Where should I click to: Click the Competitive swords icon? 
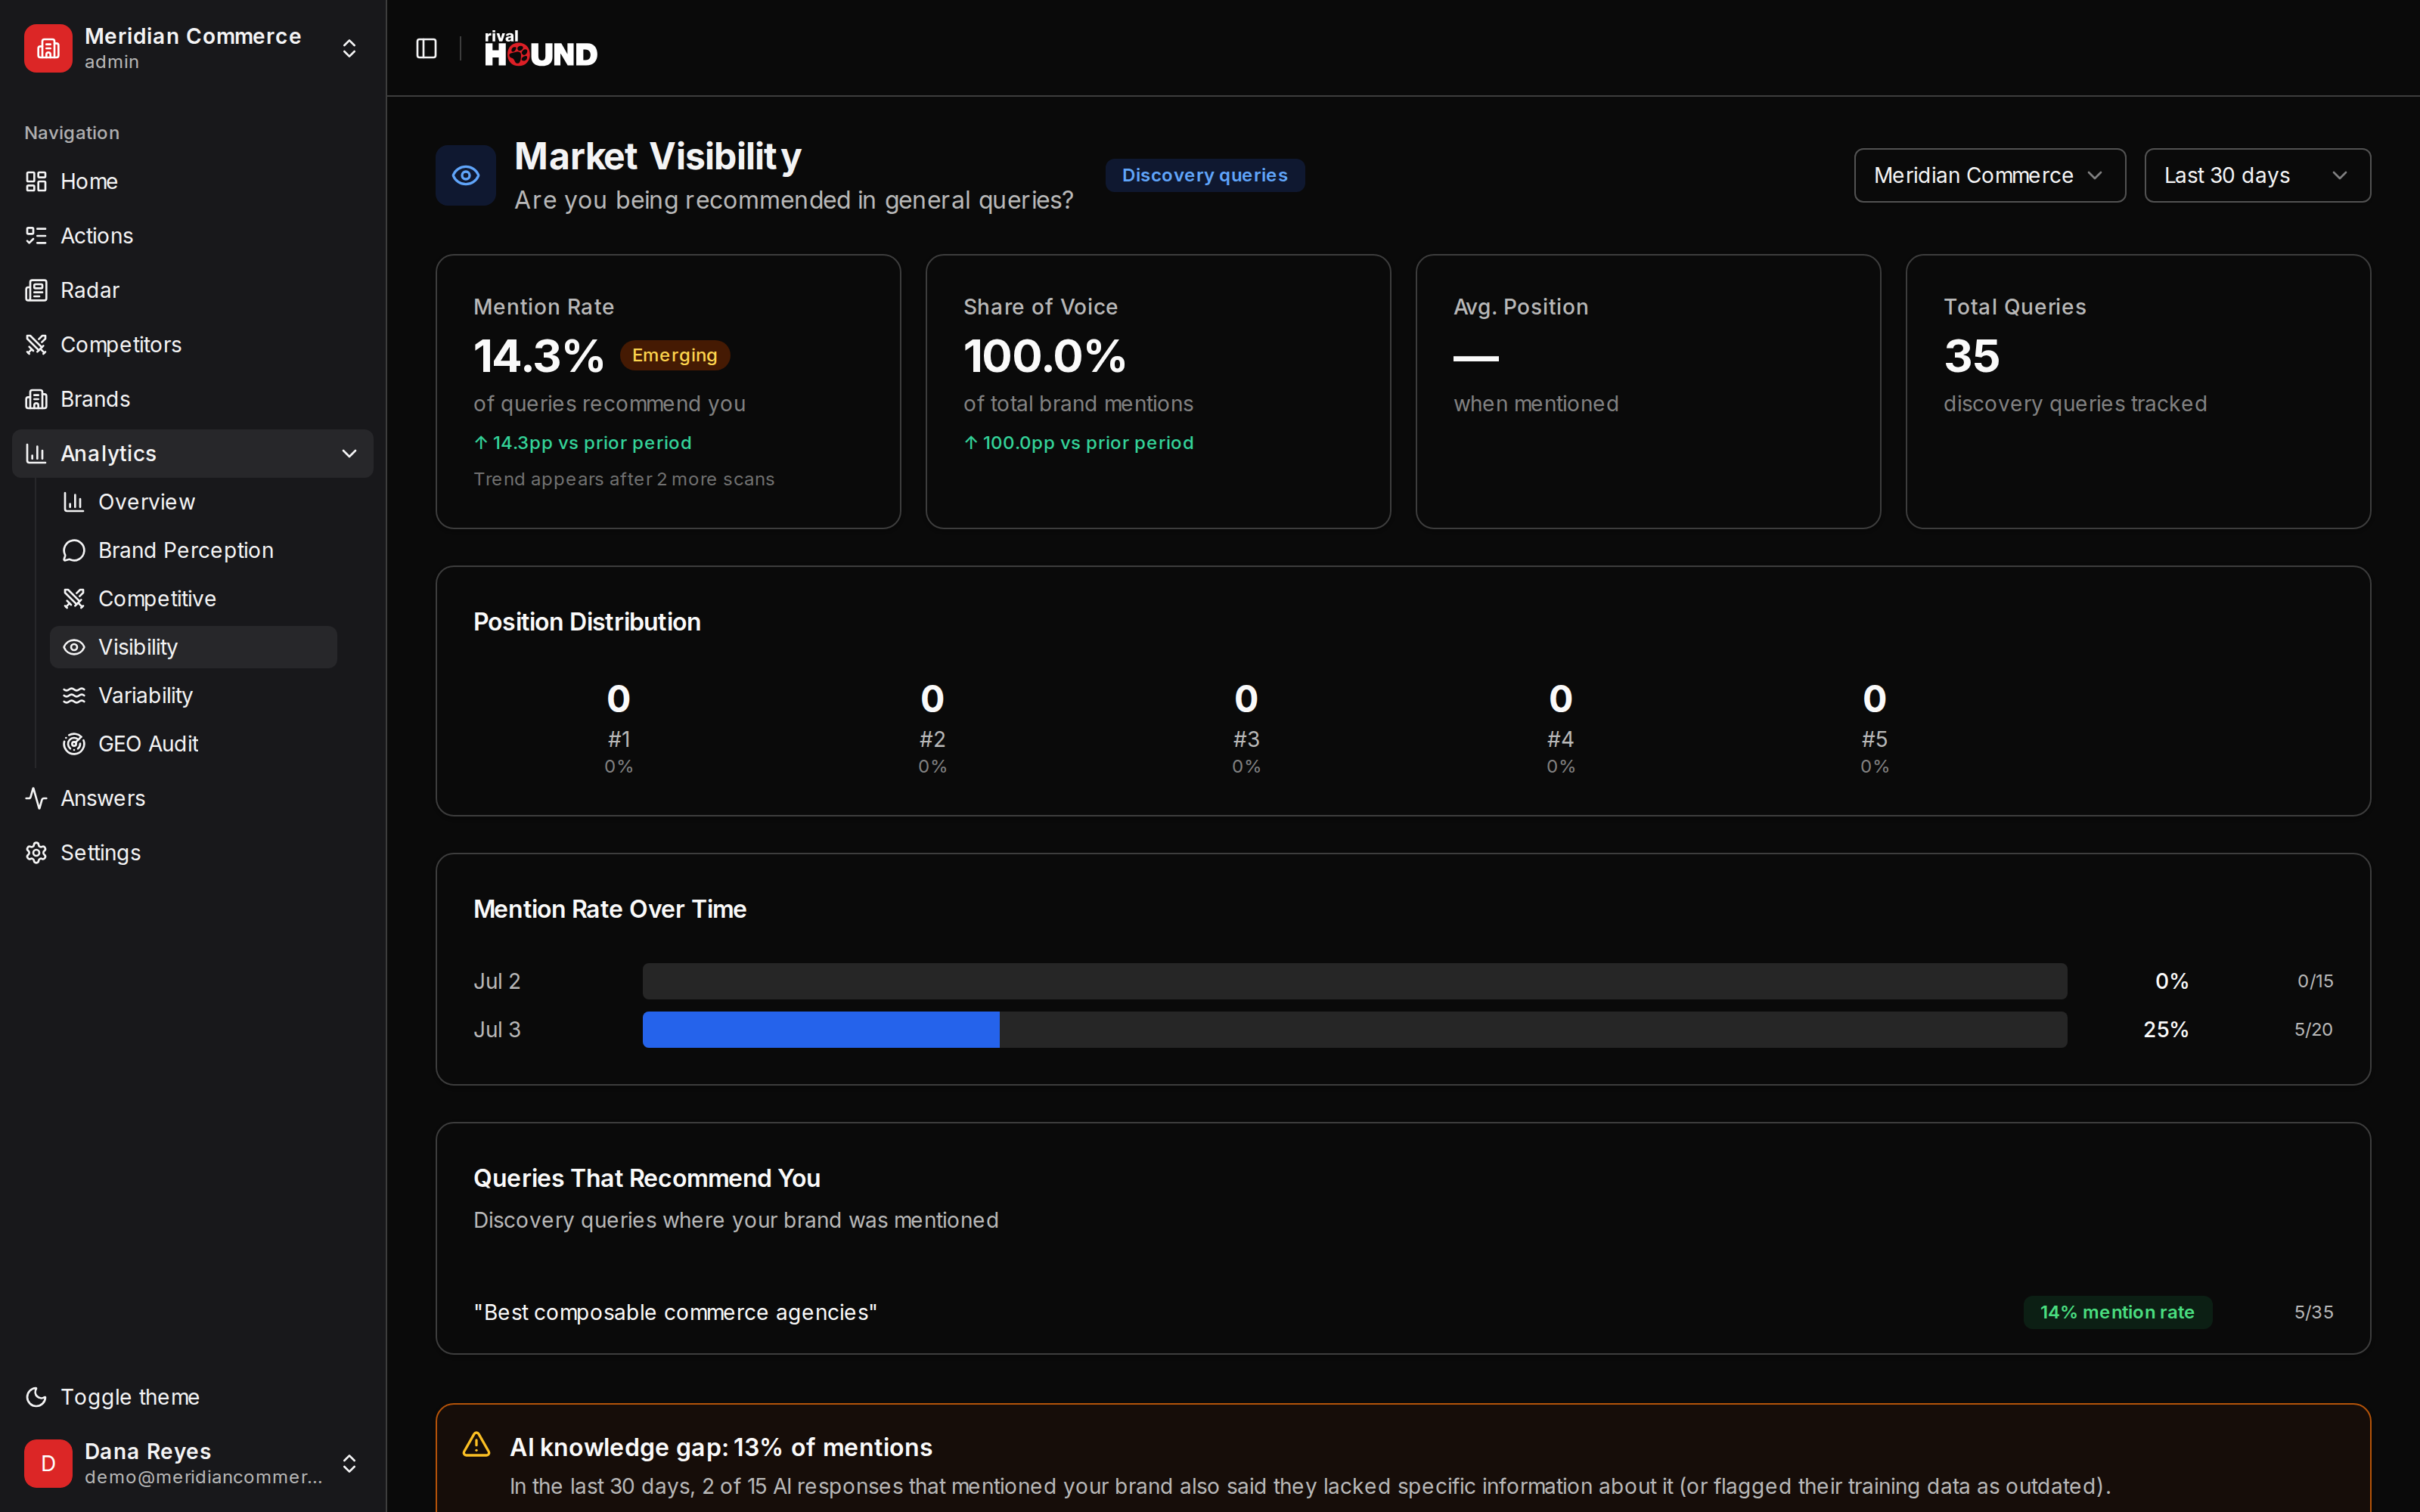tap(74, 598)
